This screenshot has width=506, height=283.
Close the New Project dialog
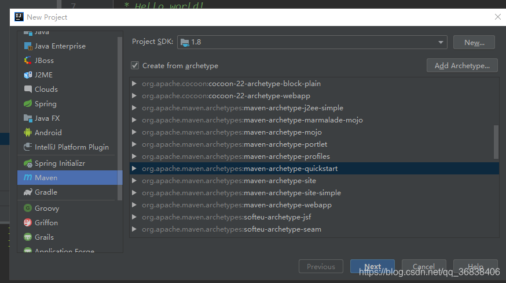498,17
